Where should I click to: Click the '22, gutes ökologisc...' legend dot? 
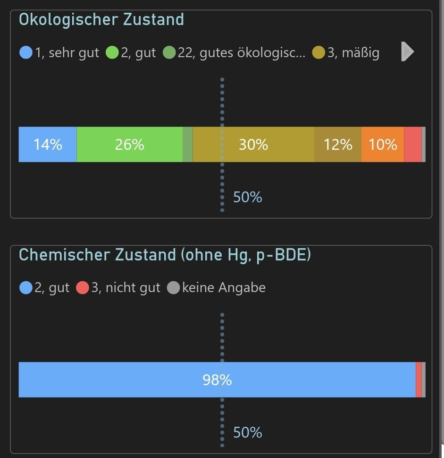(169, 52)
